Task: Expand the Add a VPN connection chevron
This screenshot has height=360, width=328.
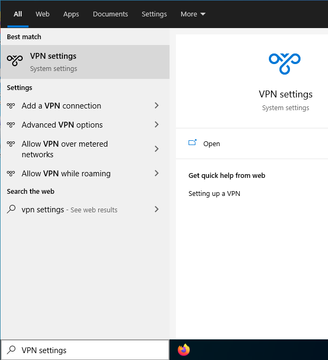Action: (157, 105)
